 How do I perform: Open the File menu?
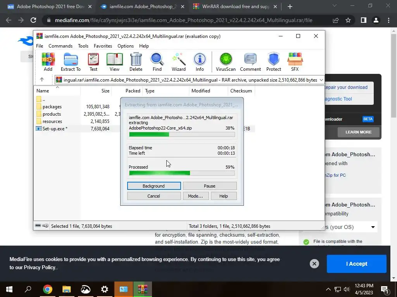pos(40,46)
